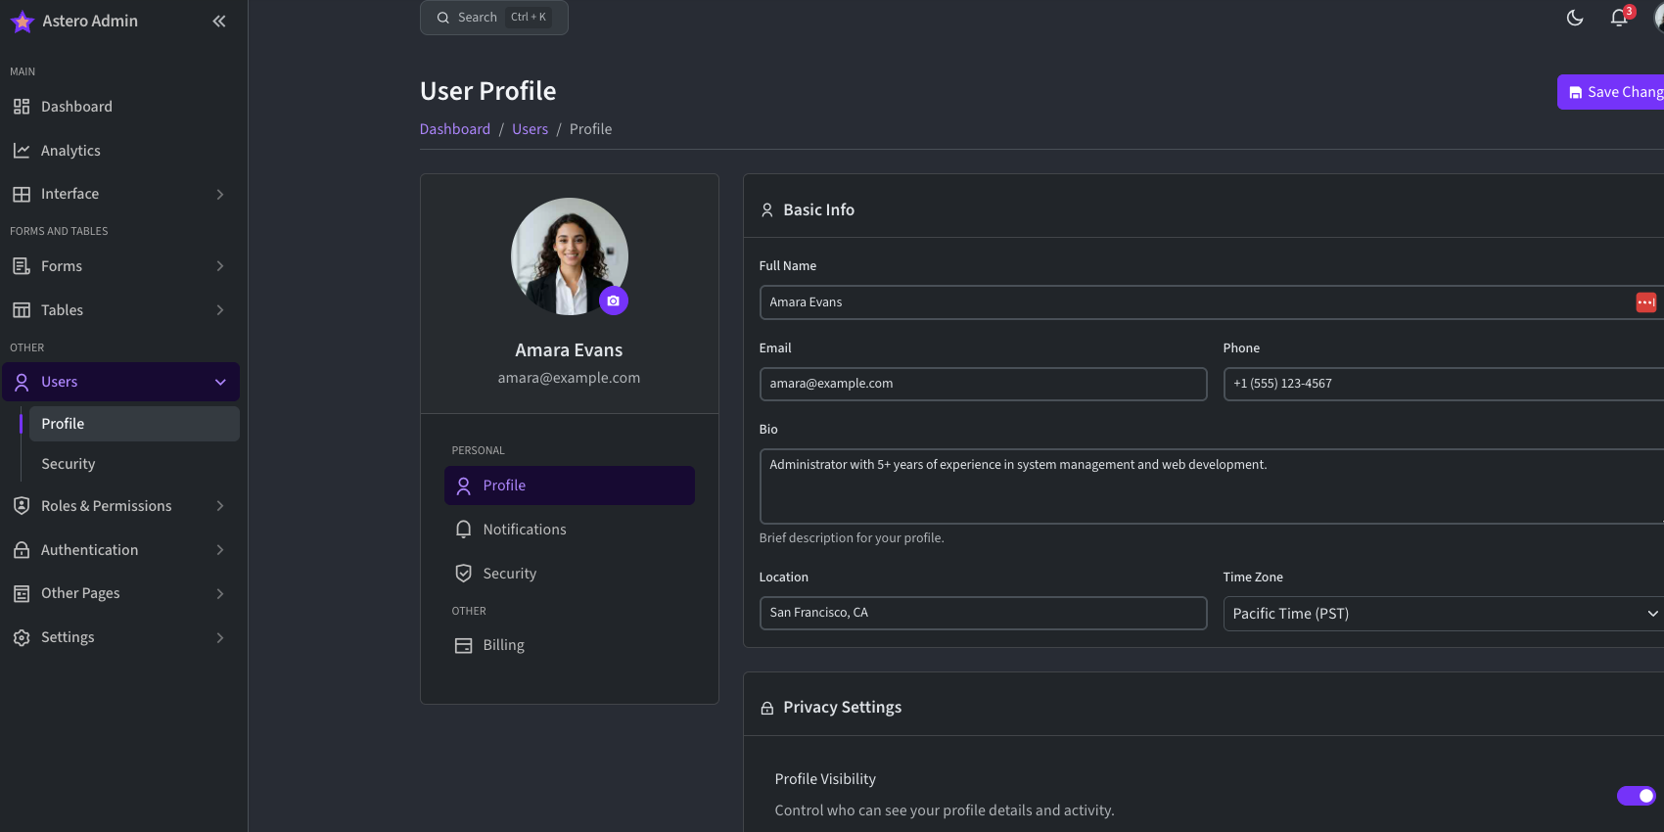Click the amara@example.com text under avatar
The image size is (1664, 832).
[569, 378]
